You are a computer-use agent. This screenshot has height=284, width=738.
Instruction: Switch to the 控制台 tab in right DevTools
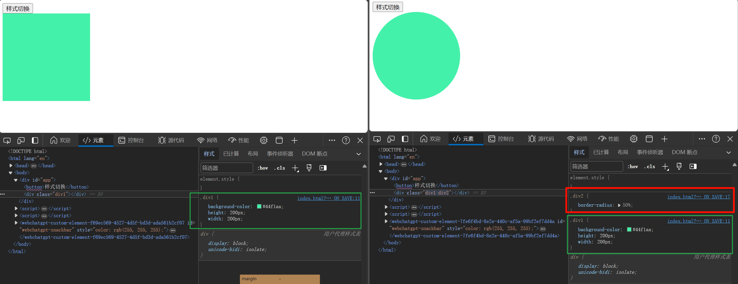(501, 139)
